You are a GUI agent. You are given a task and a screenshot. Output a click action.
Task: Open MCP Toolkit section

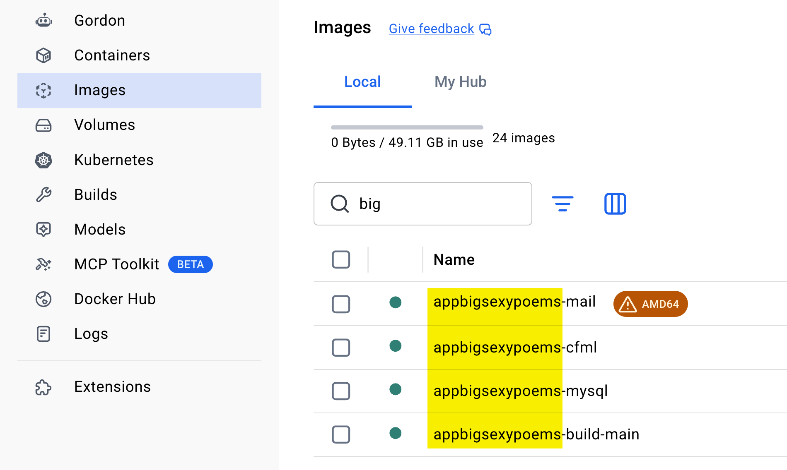pos(139,264)
